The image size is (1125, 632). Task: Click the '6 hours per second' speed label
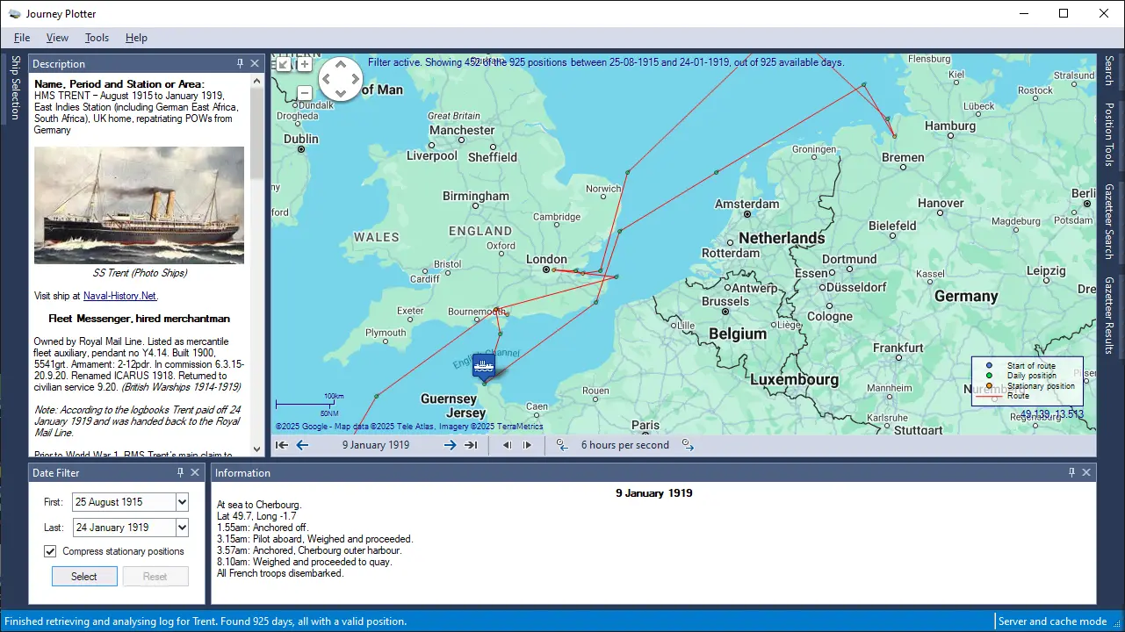pos(625,445)
